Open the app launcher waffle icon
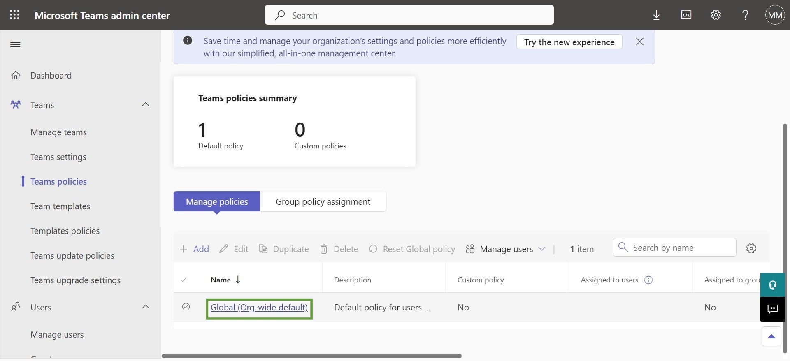The image size is (790, 361). click(x=15, y=15)
